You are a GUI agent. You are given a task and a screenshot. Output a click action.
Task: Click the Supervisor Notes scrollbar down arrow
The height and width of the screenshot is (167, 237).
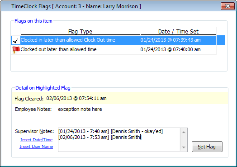[184, 147]
